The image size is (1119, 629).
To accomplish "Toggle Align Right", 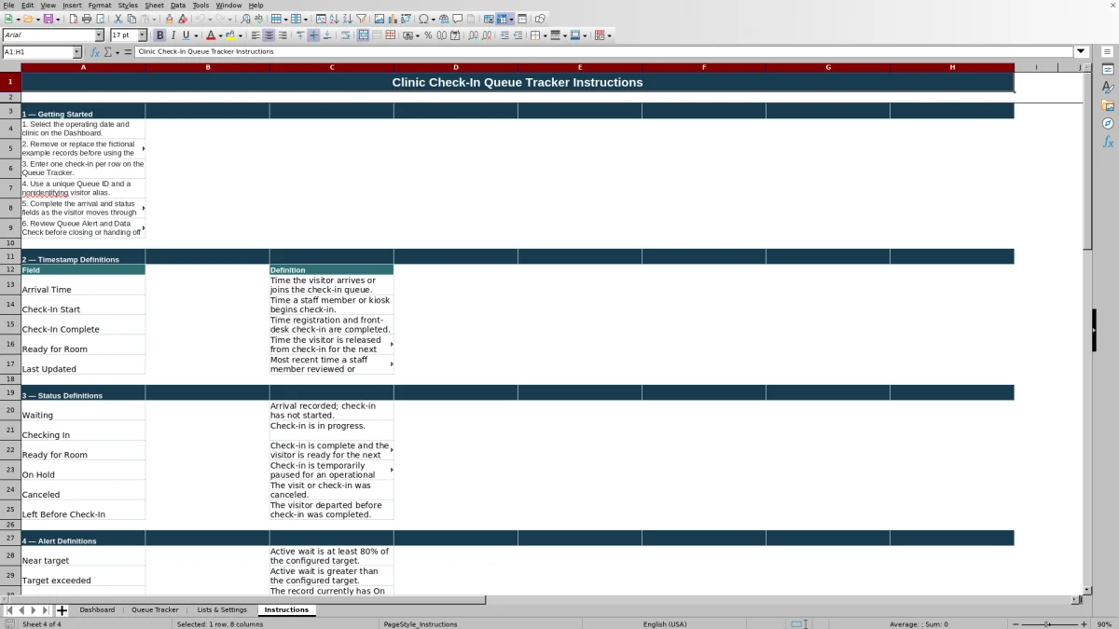I will (282, 35).
